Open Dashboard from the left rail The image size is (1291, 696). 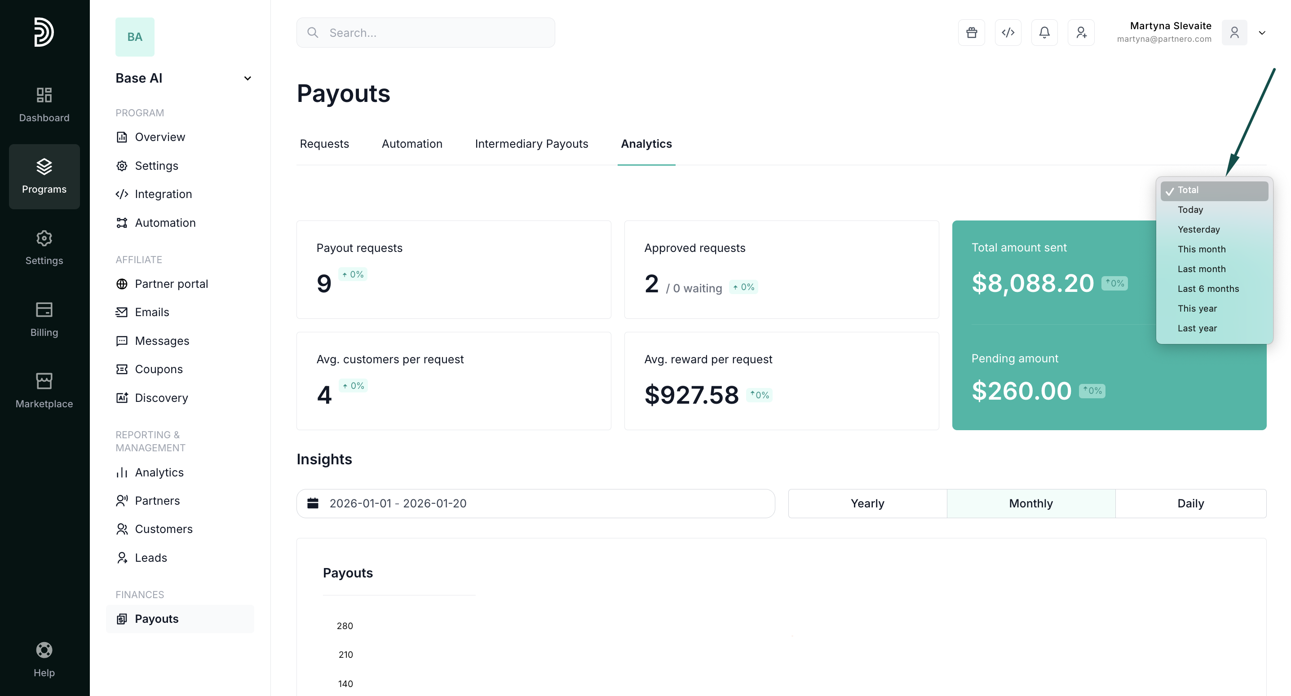44,104
